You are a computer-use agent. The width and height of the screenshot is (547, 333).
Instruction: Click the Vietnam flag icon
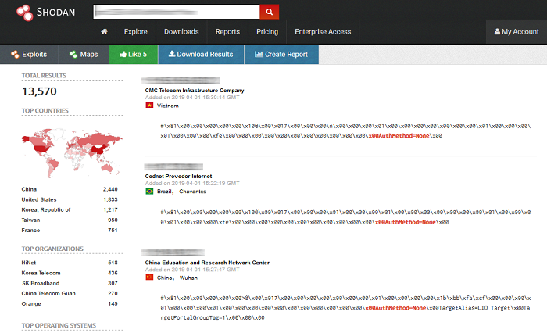pos(149,105)
